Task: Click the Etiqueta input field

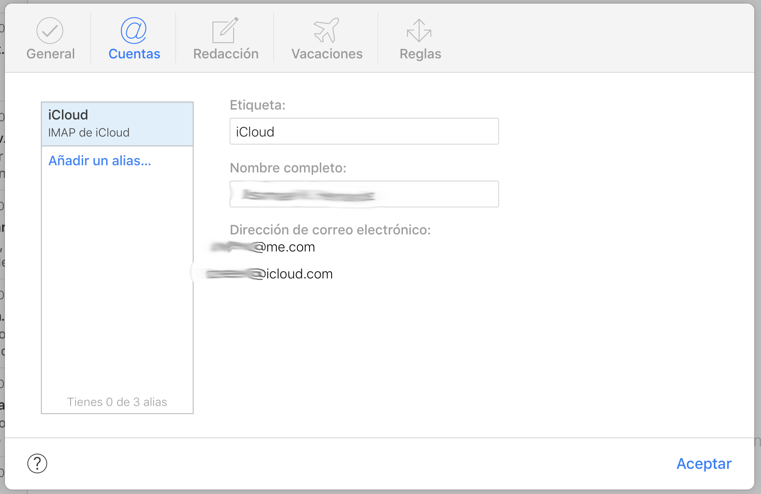Action: point(364,131)
